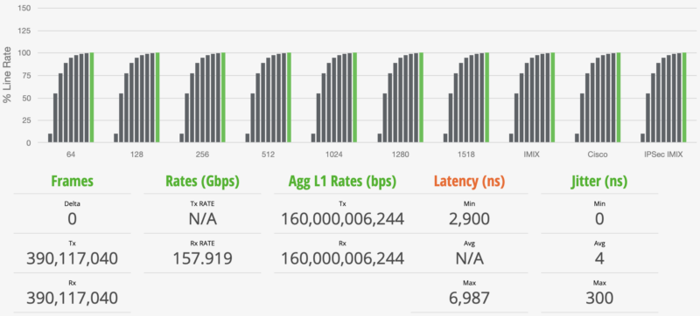Screen dimensions: 700x316
Task: Click the green bar for frame size 512
Action: point(290,98)
